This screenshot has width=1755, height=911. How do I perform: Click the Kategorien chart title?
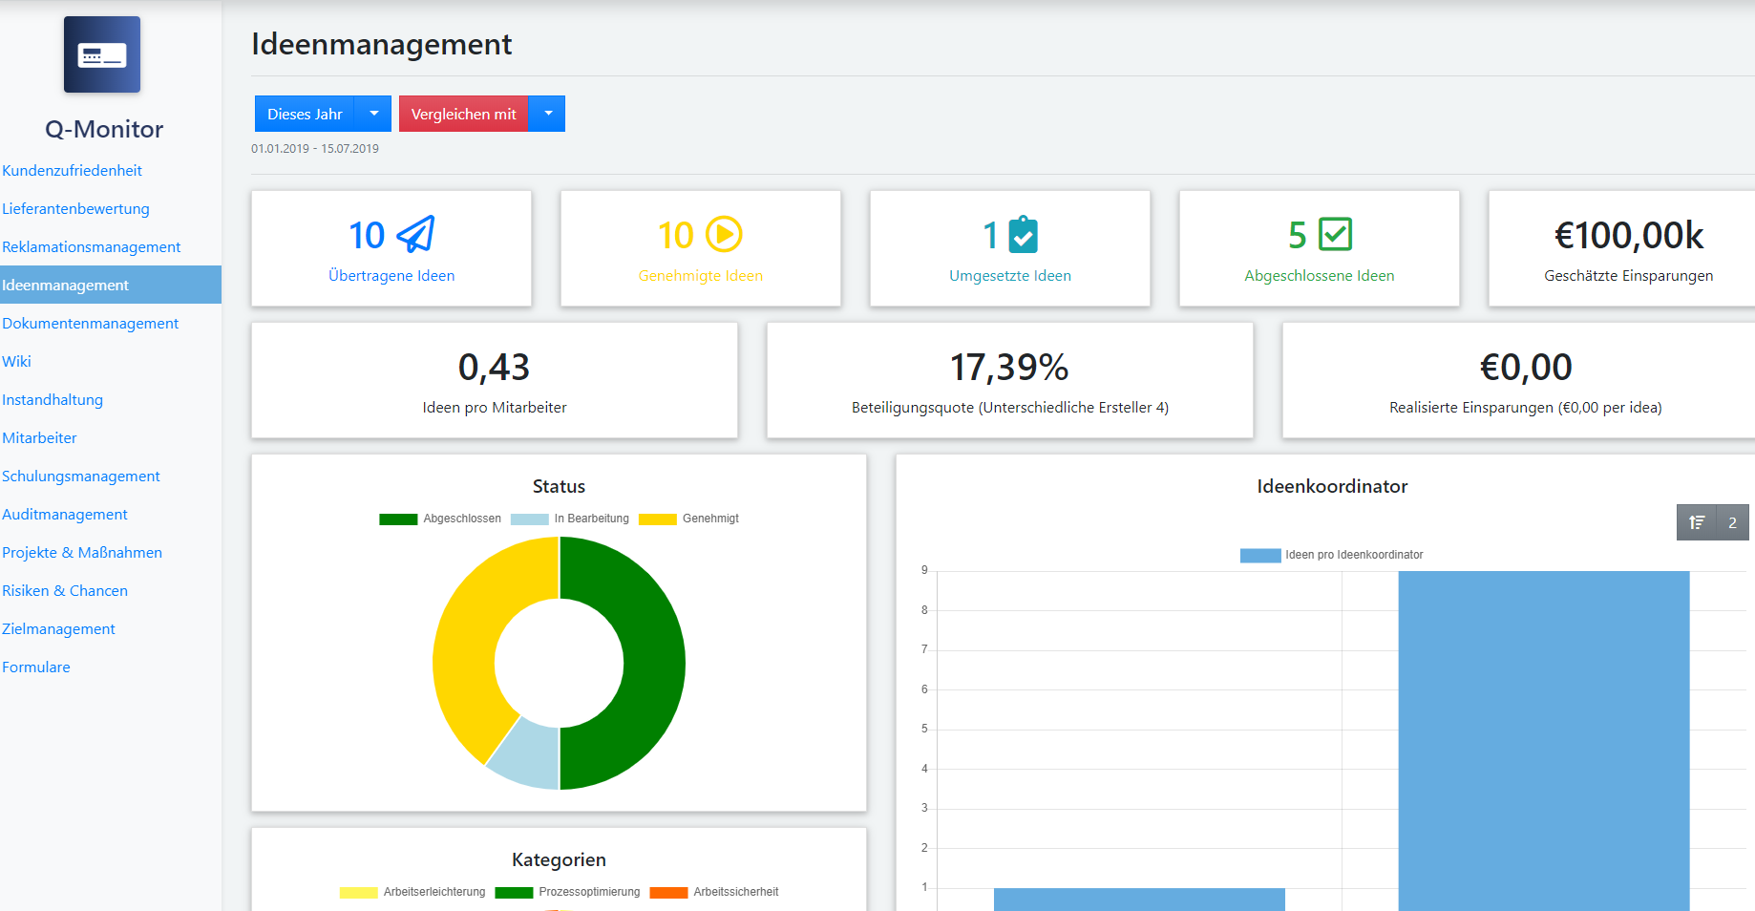click(559, 859)
